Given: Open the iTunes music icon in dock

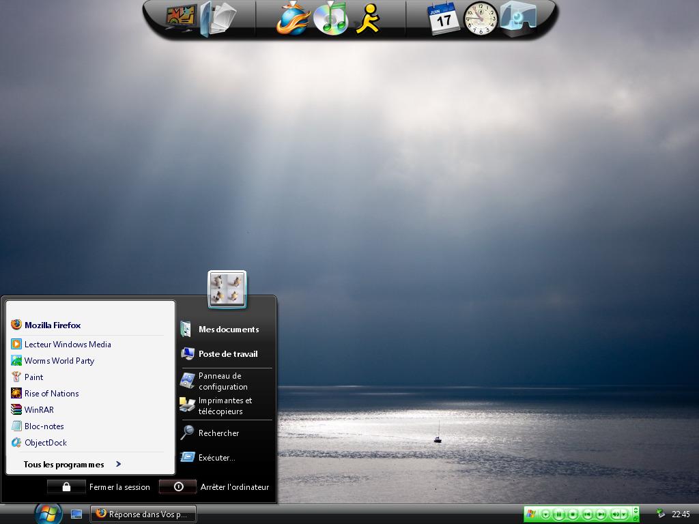Looking at the screenshot, I should click(331, 18).
